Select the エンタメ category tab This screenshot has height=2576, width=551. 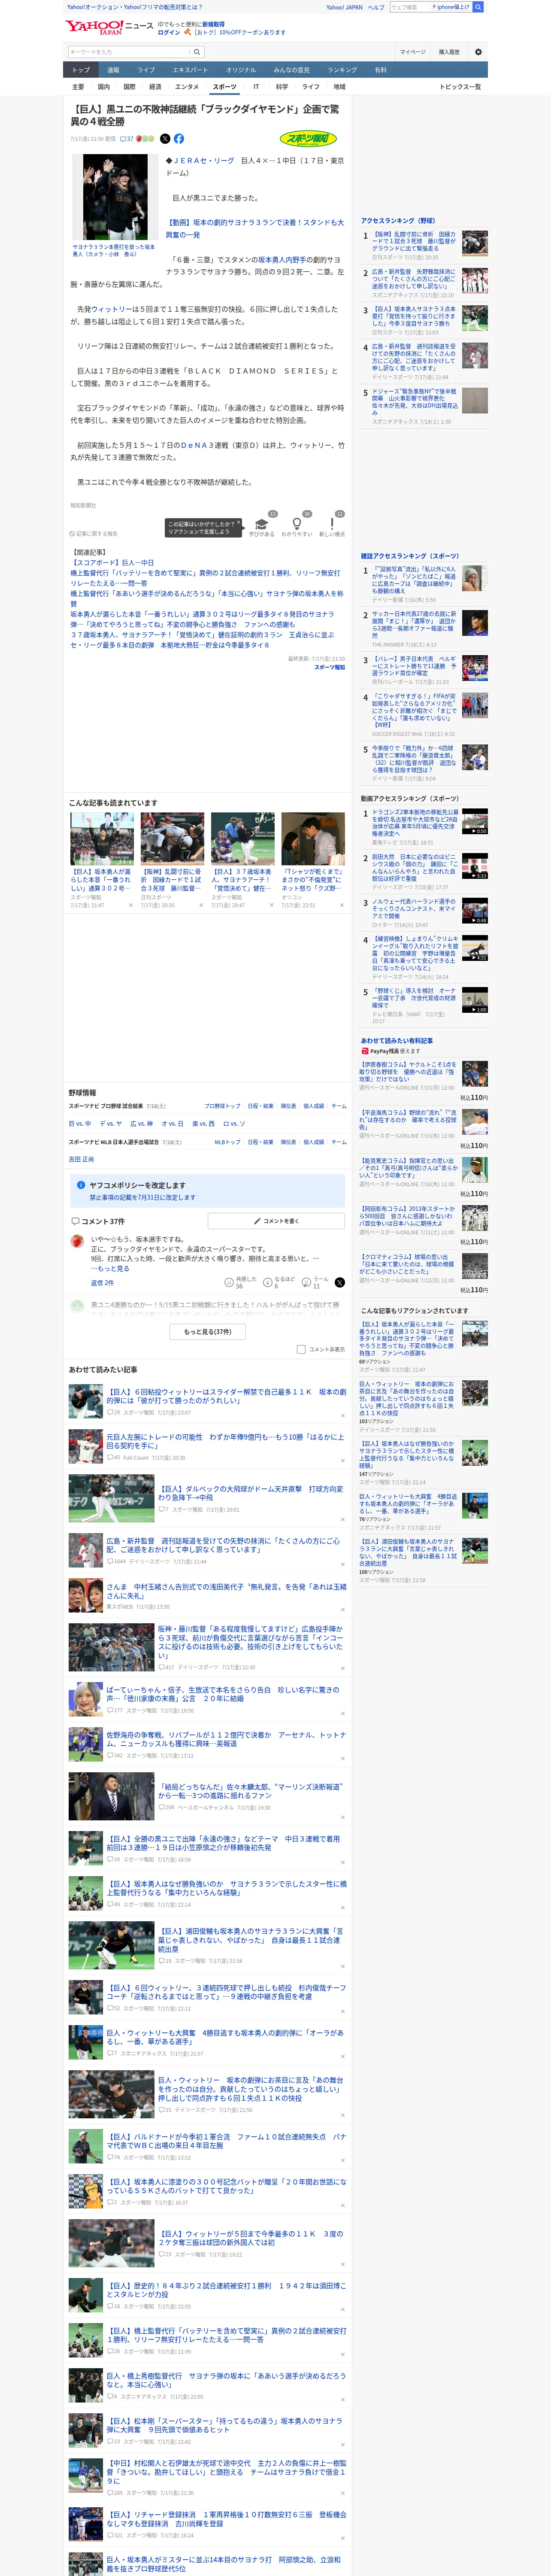(187, 87)
